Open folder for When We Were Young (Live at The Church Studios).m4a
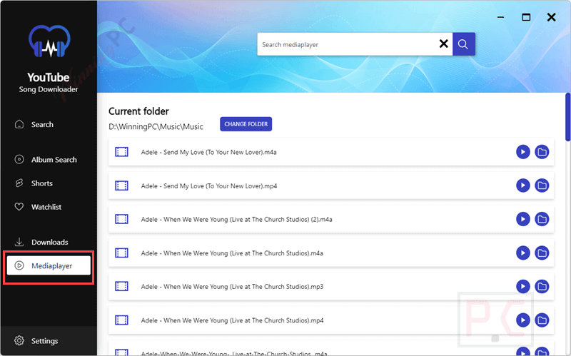Screen dimensions: 571x356 coord(542,253)
